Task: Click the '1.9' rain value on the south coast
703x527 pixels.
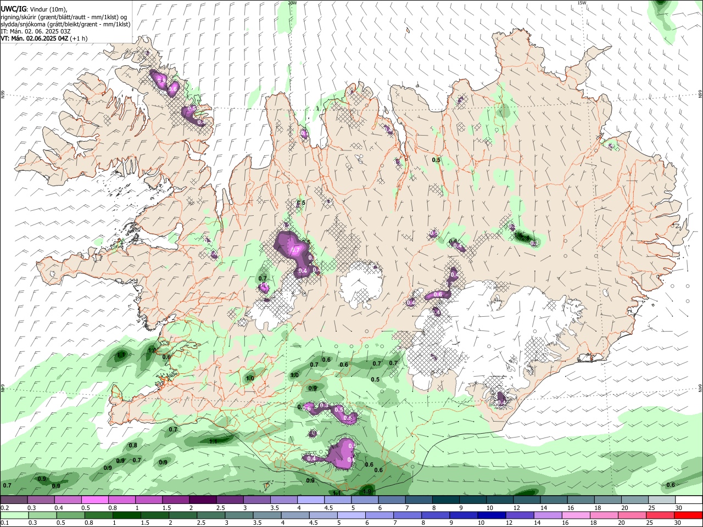Action: pyautogui.click(x=367, y=492)
